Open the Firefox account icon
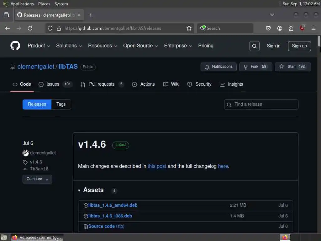321x241 pixels. click(x=280, y=28)
